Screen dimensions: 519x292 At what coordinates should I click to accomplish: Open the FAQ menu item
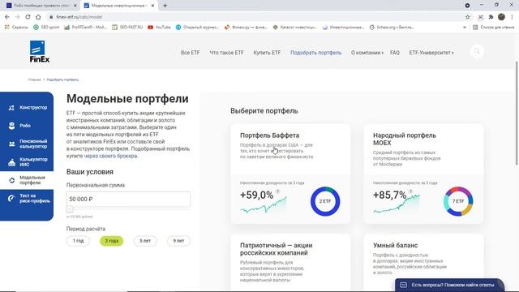point(395,53)
